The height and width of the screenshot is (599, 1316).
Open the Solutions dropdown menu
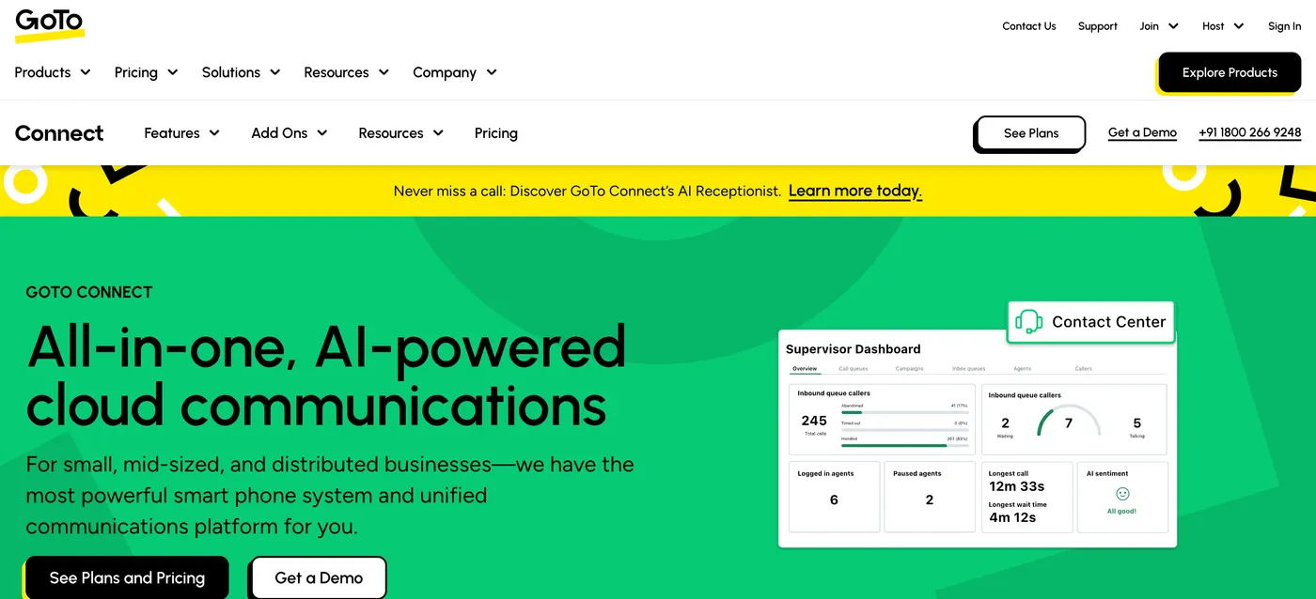[x=241, y=72]
